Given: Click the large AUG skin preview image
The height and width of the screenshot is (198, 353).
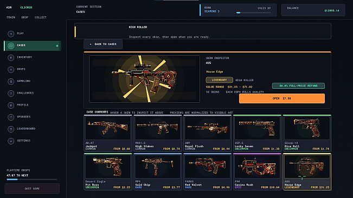Looking at the screenshot, I should [x=144, y=79].
